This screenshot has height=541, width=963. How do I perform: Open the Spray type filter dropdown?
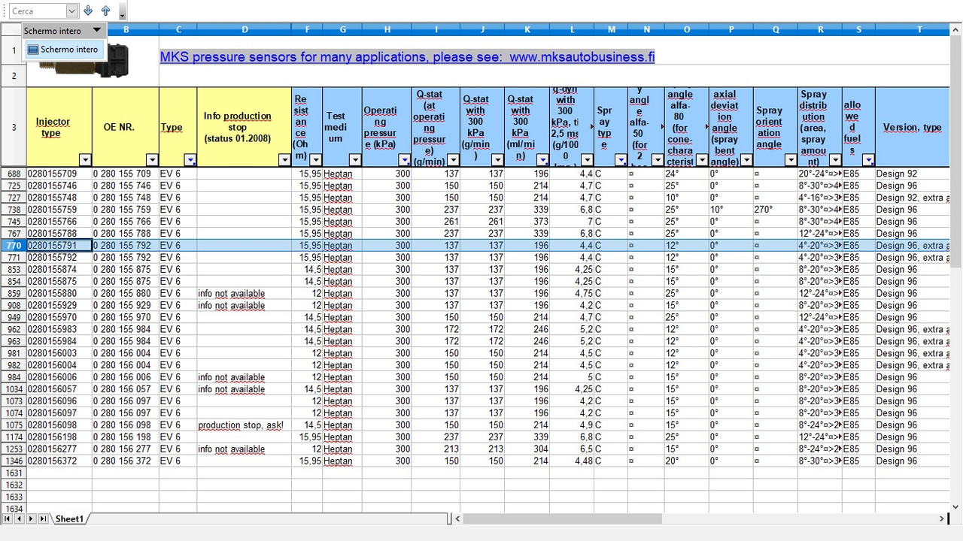click(621, 160)
